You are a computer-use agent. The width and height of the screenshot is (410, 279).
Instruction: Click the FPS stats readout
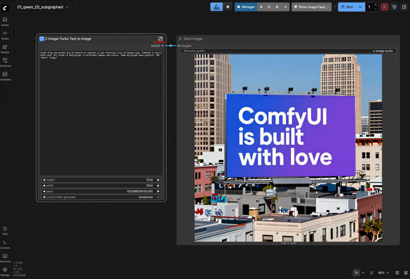[19, 275]
